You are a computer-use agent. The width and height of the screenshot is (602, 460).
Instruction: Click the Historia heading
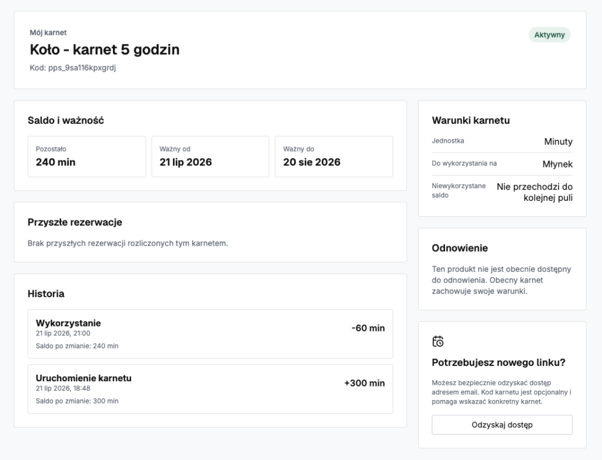tap(46, 294)
